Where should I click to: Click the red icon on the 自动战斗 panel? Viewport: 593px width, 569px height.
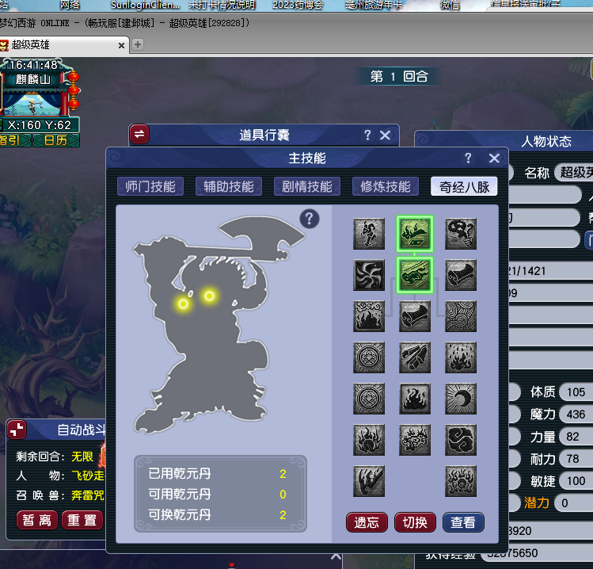pos(17,430)
